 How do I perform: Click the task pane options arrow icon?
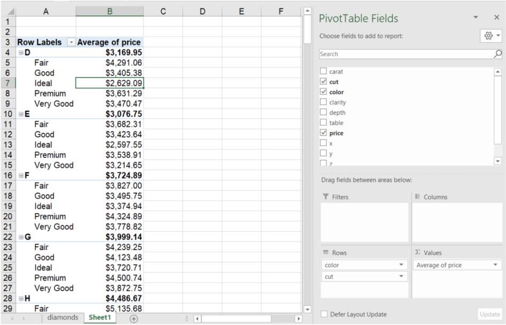click(475, 17)
